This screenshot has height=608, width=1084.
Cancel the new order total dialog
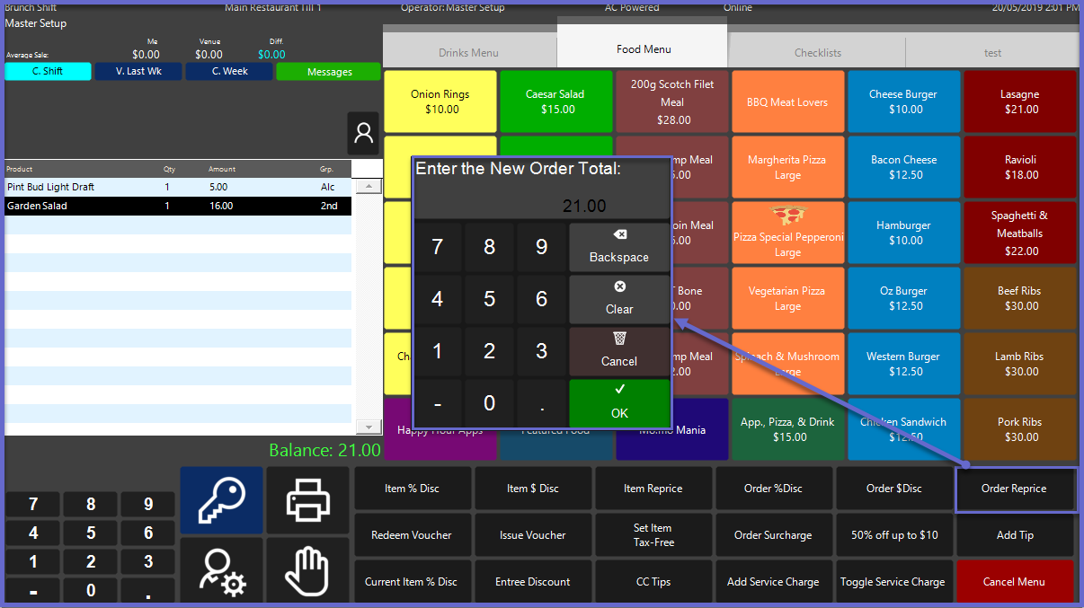pyautogui.click(x=619, y=351)
